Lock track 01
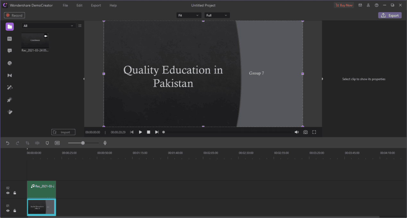The height and width of the screenshot is (218, 407). [x=15, y=211]
